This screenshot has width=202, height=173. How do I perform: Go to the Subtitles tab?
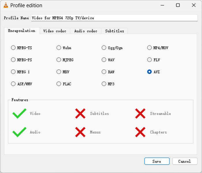tap(115, 31)
